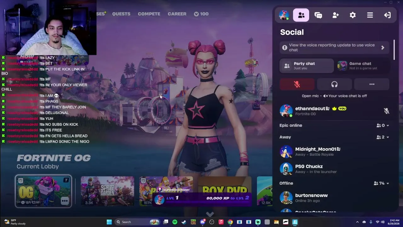Collapse the Away friends section
This screenshot has height=227, width=403.
point(388,137)
